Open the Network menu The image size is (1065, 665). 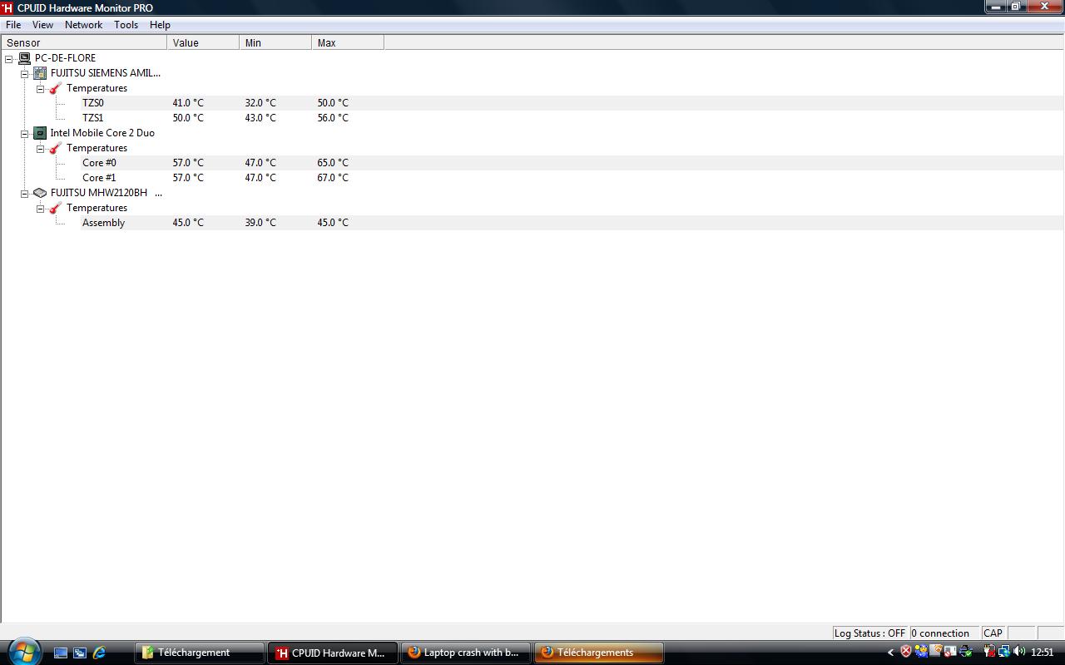click(83, 25)
